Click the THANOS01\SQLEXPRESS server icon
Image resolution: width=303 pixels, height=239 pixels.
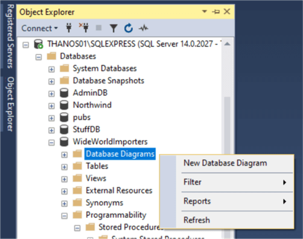[x=38, y=44]
